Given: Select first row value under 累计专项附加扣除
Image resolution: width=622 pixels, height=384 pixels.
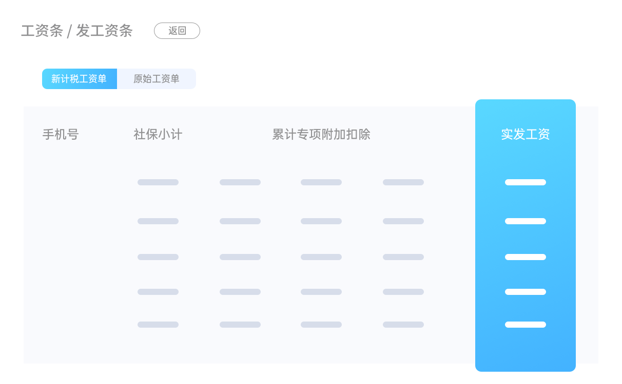Looking at the screenshot, I should click(321, 182).
